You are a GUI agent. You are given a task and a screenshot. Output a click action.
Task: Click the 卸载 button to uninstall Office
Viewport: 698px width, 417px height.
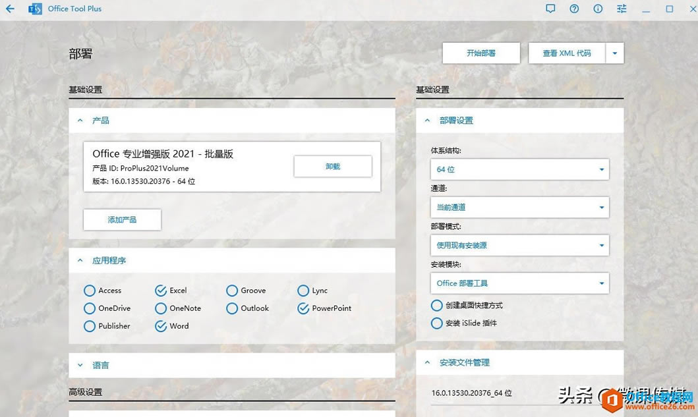[332, 166]
